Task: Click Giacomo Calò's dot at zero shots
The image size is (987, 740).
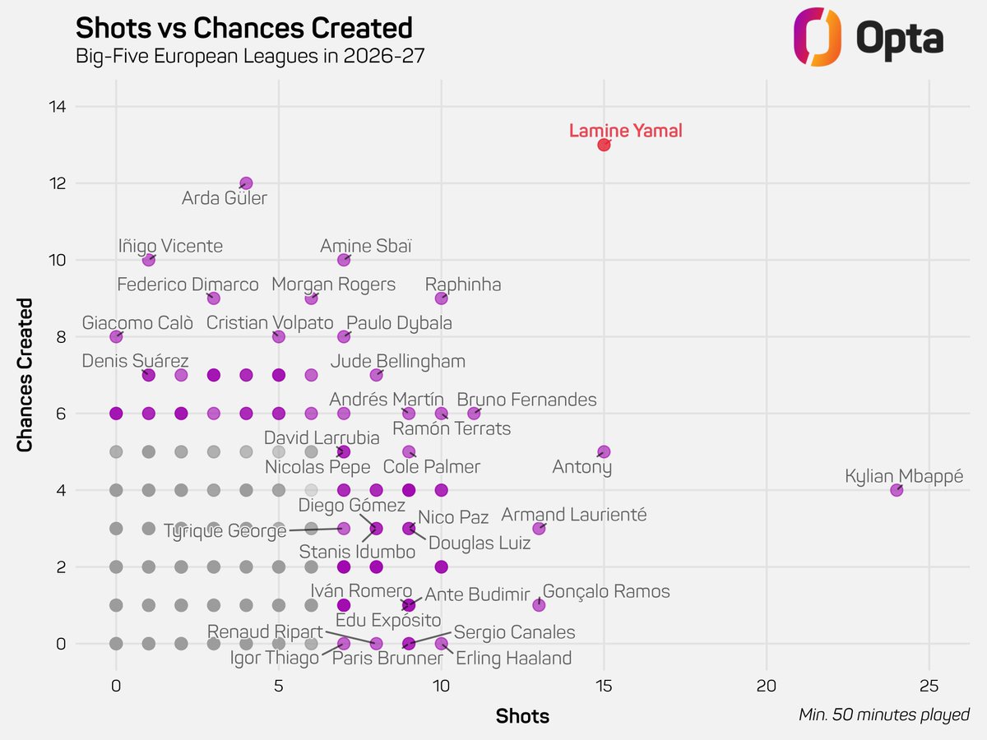Action: (116, 336)
